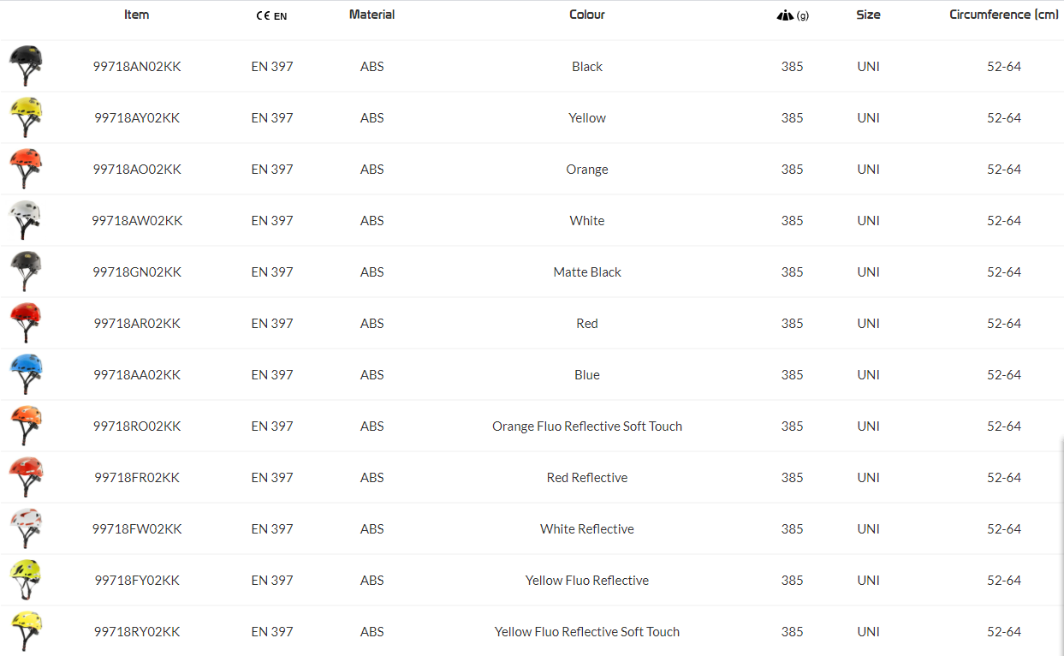Click the Colour column header
Screen dimensions: 1064x656
(x=587, y=15)
